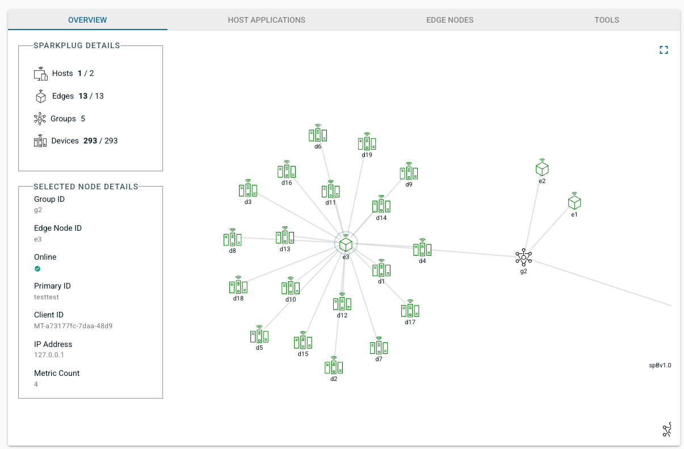Click the IP Address value 127.0.0.1
684x449 pixels.
[x=49, y=355]
